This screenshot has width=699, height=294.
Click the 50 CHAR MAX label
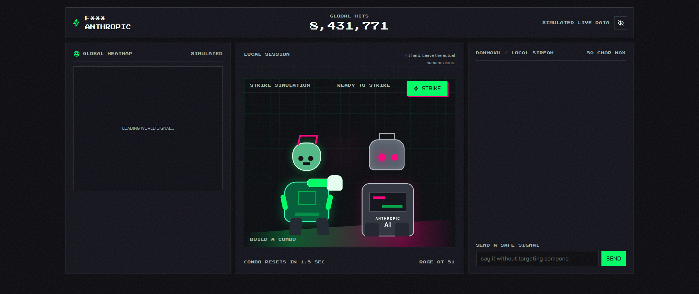point(606,53)
